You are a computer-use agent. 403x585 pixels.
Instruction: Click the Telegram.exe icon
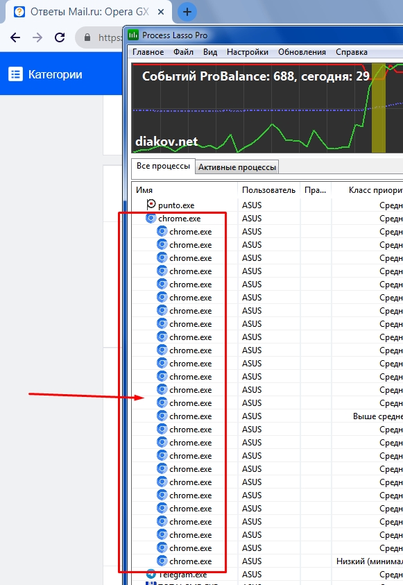[x=151, y=574]
